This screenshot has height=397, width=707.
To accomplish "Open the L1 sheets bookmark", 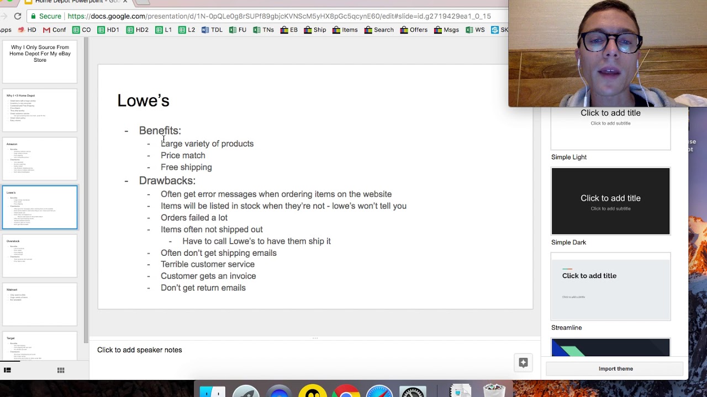I will [163, 30].
